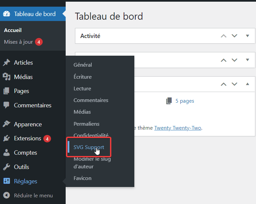Click the red 4 badge on Mises à jour
This screenshot has height=204, width=256.
39,42
